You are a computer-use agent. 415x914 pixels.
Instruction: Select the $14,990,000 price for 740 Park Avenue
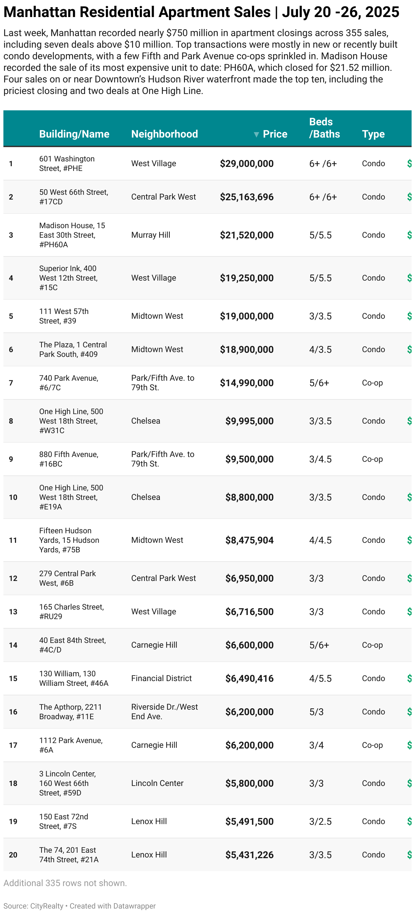247,383
